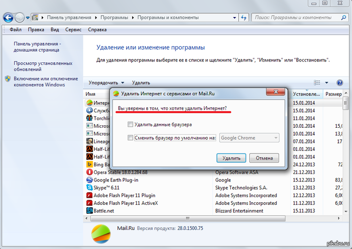Toggle 'Сменить браузер по умолчанию на' checkbox
This screenshot has height=249, width=352.
coord(130,138)
